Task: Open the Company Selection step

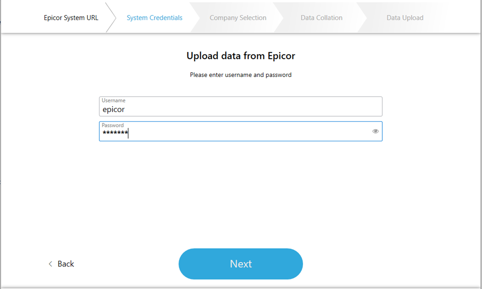Action: tap(238, 18)
